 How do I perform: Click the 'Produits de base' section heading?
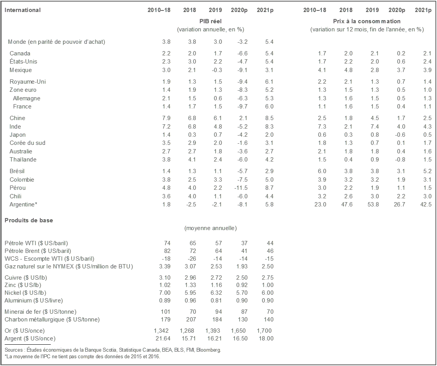(29, 220)
